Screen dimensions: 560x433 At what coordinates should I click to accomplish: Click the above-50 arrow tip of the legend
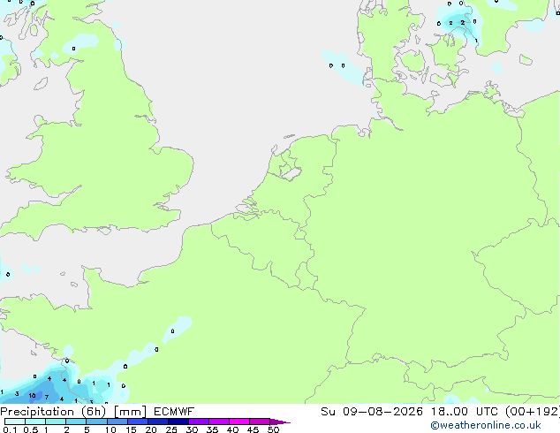pyautogui.click(x=280, y=422)
